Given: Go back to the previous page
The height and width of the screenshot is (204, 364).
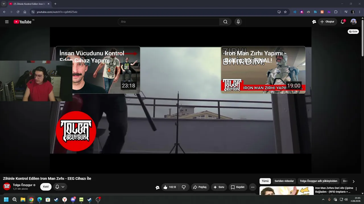Looking at the screenshot, I should [x=4, y=12].
